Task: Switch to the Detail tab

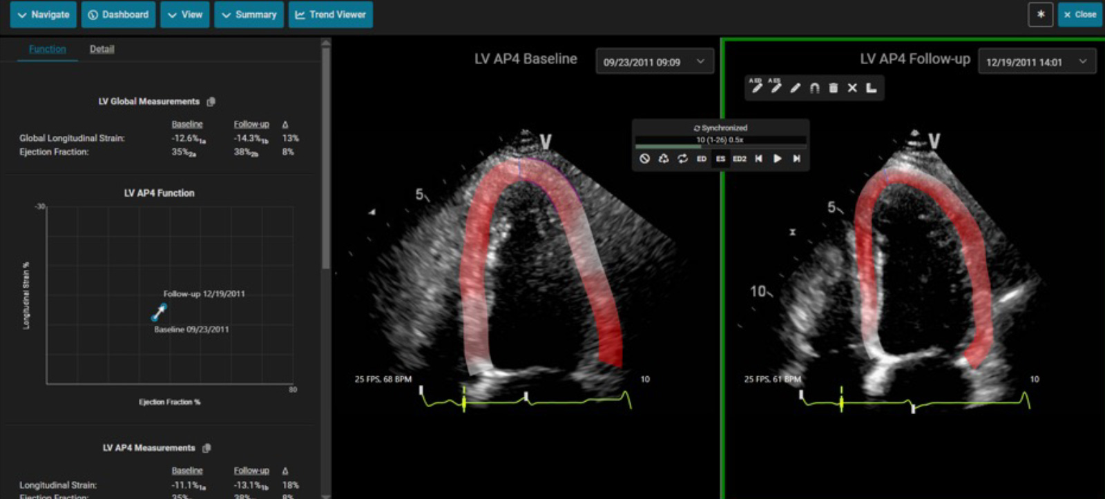Action: (x=102, y=49)
